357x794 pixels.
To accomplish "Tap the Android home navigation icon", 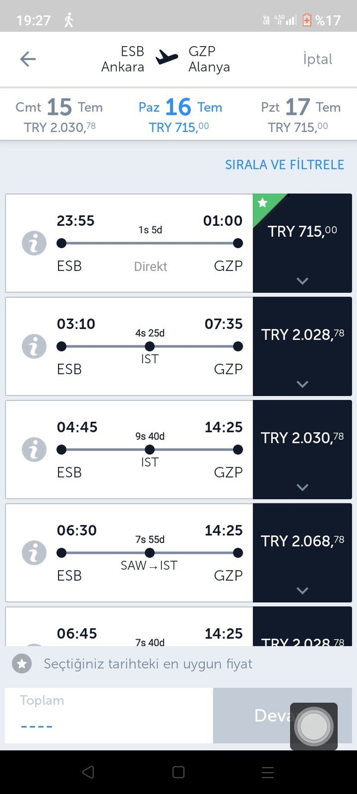I will (x=178, y=772).
